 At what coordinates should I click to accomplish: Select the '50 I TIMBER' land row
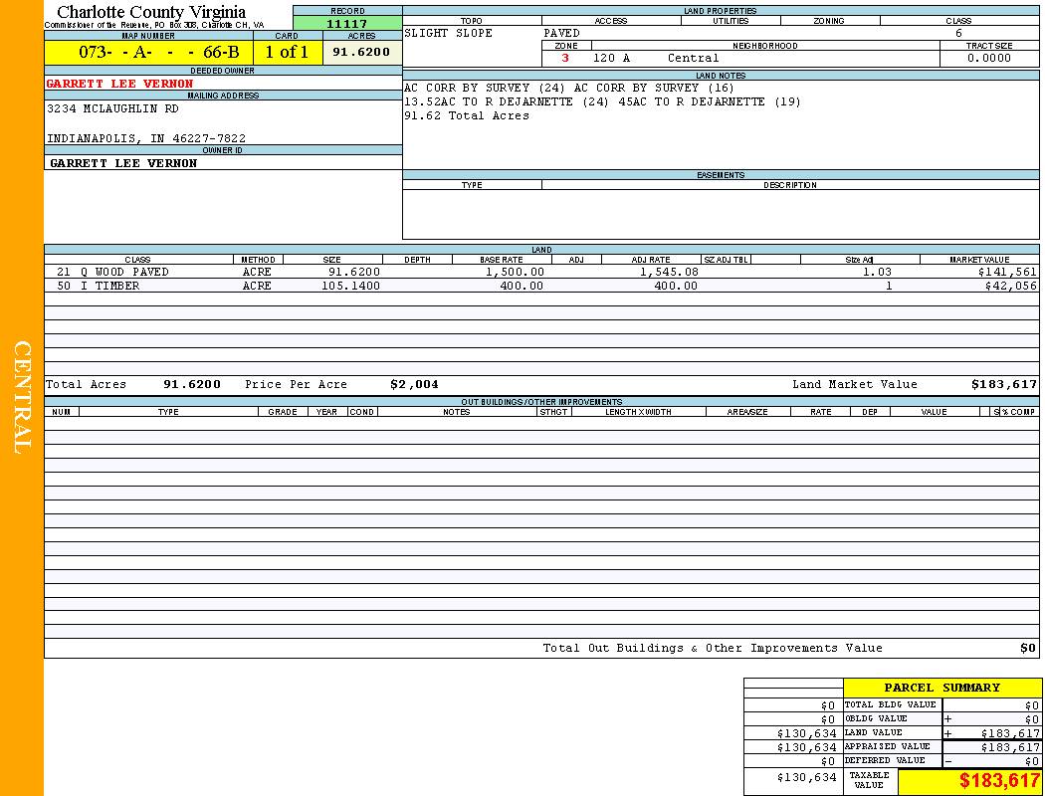[x=98, y=286]
